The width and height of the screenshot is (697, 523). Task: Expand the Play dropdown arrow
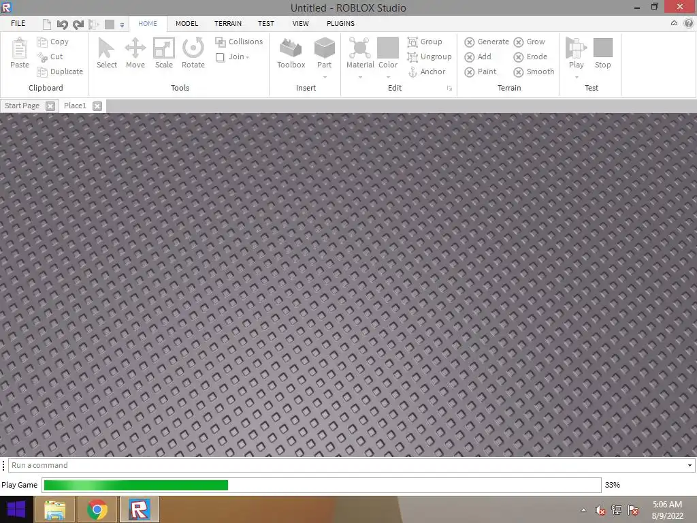coord(577,78)
